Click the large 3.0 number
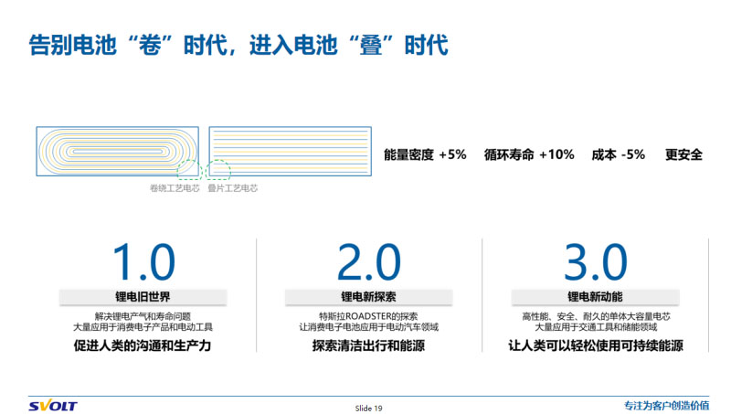Screen dimensions: 731x414 (x=595, y=262)
